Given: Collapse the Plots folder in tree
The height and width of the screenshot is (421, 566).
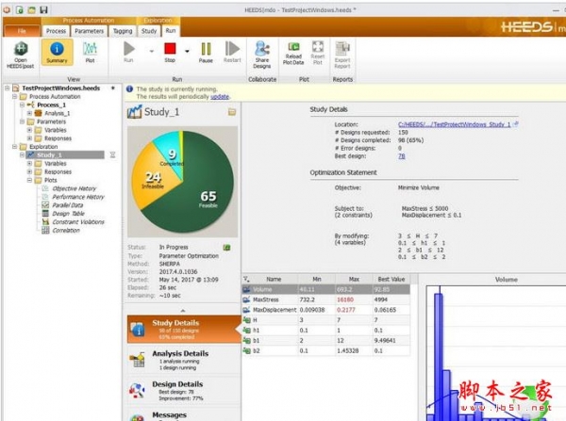Looking at the screenshot, I should [29, 180].
